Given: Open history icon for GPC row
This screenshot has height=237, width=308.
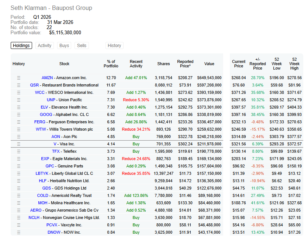Looking at the screenshot, I should click(x=19, y=166).
